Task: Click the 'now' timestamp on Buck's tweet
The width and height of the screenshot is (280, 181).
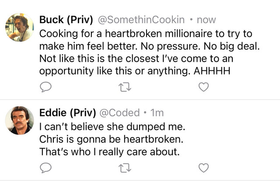Action: coord(206,20)
